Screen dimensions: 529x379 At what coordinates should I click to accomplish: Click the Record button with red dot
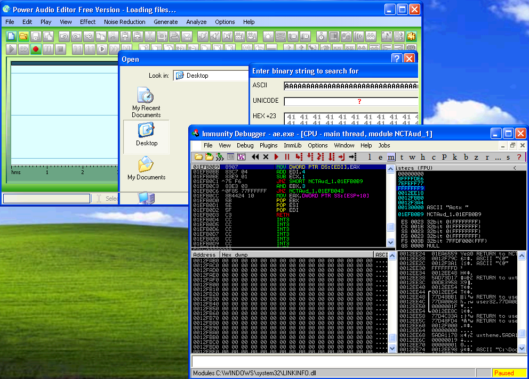35,49
